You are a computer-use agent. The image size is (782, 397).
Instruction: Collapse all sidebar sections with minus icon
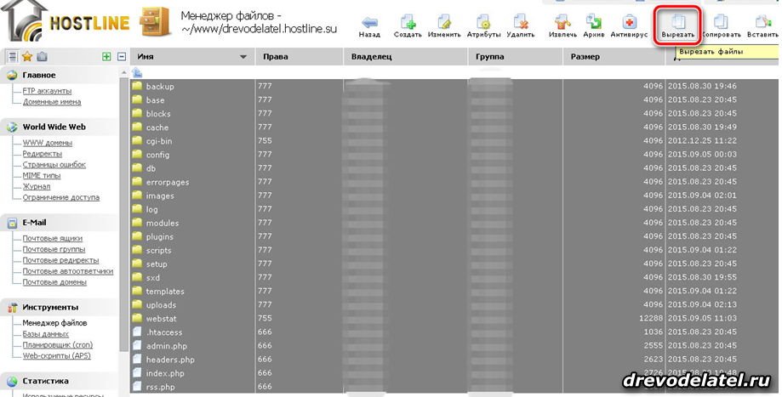pyautogui.click(x=122, y=57)
